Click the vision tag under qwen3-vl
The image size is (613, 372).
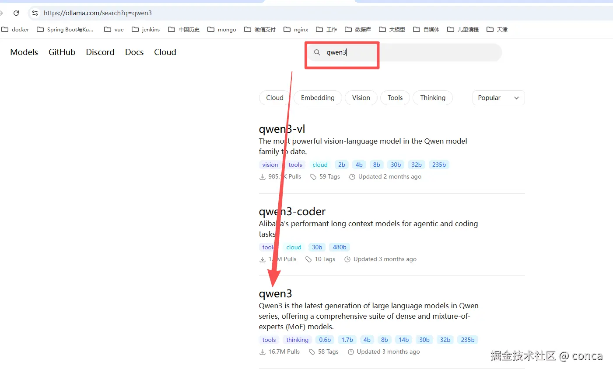tap(270, 165)
